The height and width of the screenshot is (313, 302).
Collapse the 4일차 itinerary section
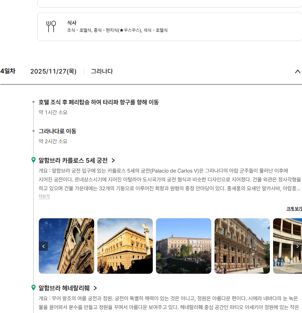pos(297,71)
